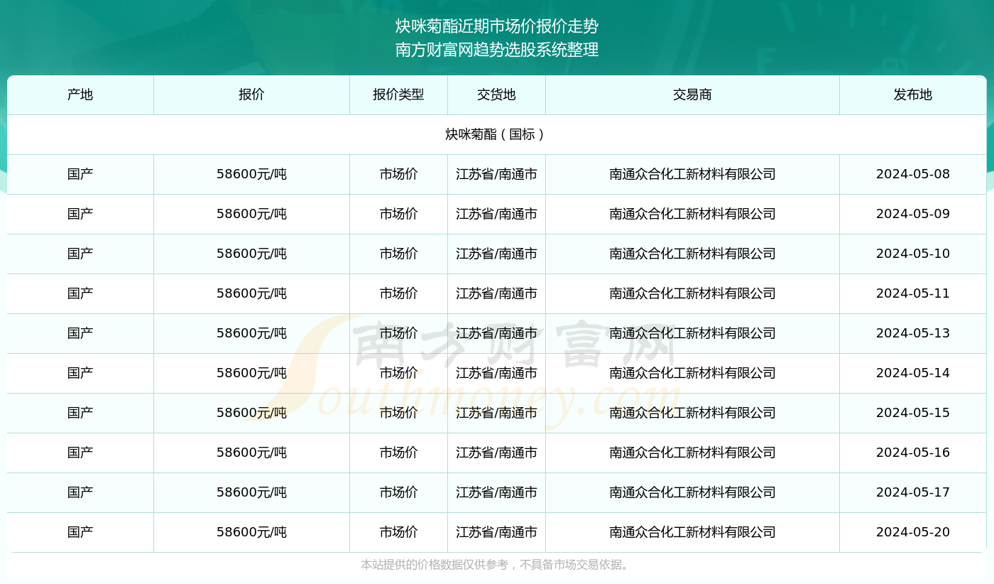Click the 报价 column header
The image size is (994, 584).
coord(251,94)
